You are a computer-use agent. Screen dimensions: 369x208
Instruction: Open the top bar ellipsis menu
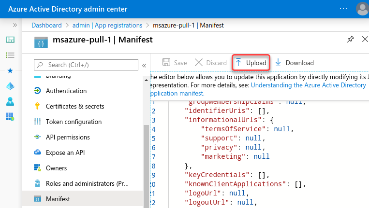343,9
